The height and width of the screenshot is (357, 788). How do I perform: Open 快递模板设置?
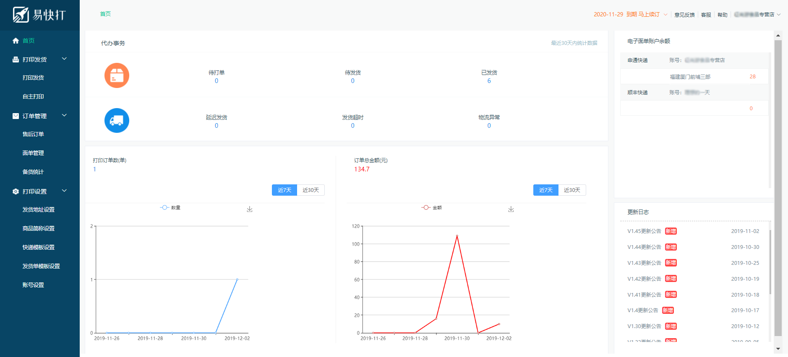[x=39, y=247]
